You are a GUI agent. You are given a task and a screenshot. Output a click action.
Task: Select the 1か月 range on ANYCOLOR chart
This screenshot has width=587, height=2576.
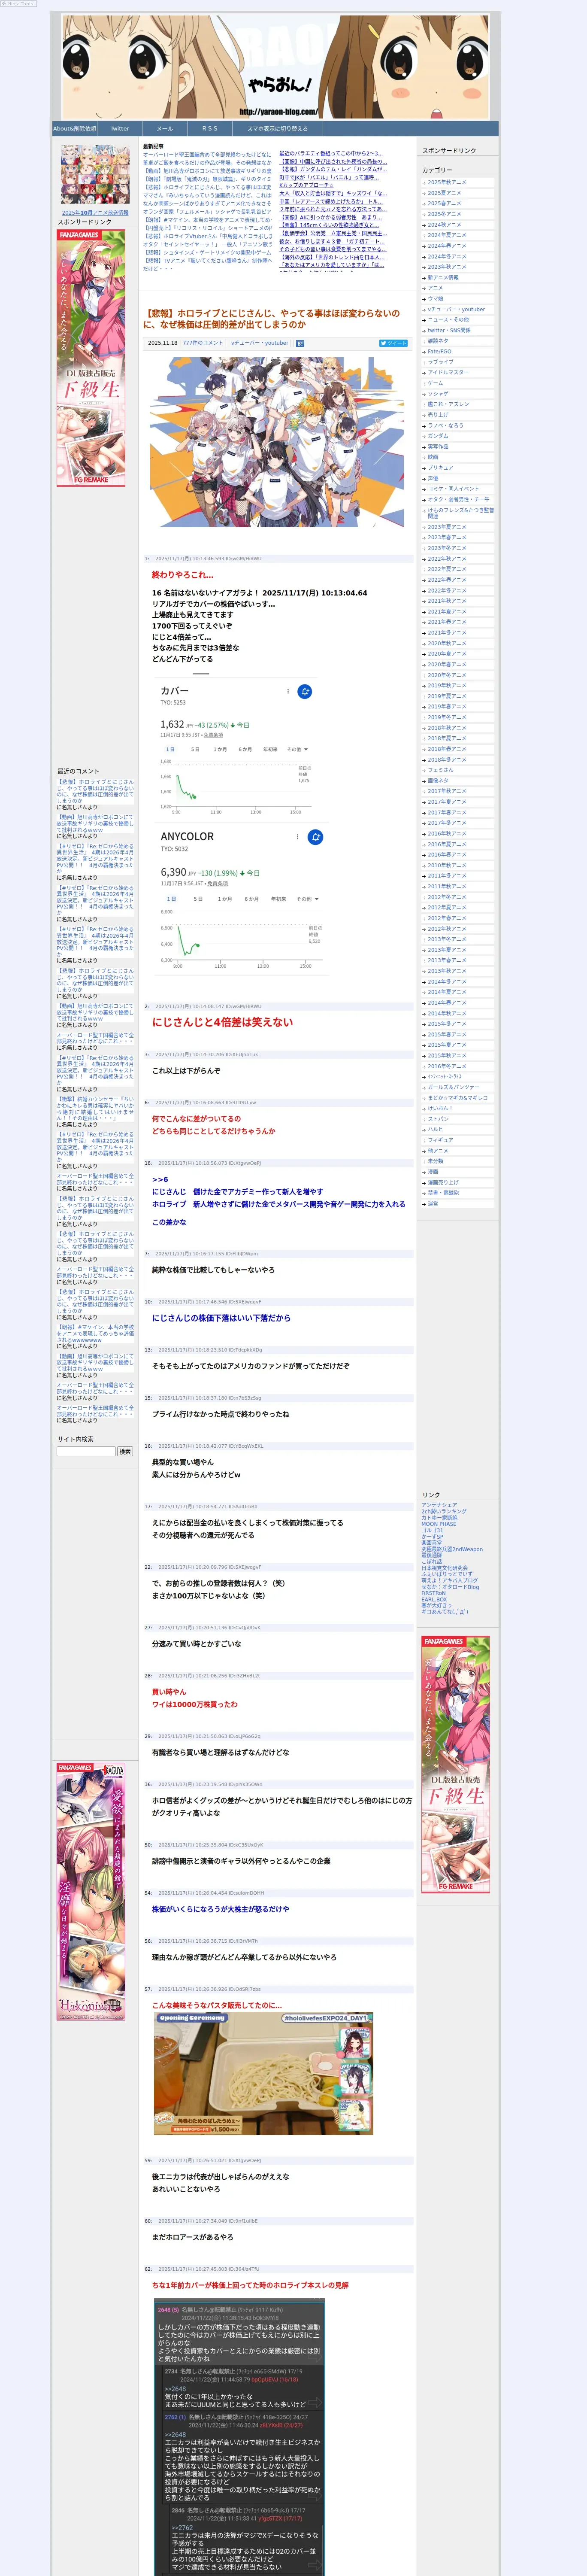(224, 899)
